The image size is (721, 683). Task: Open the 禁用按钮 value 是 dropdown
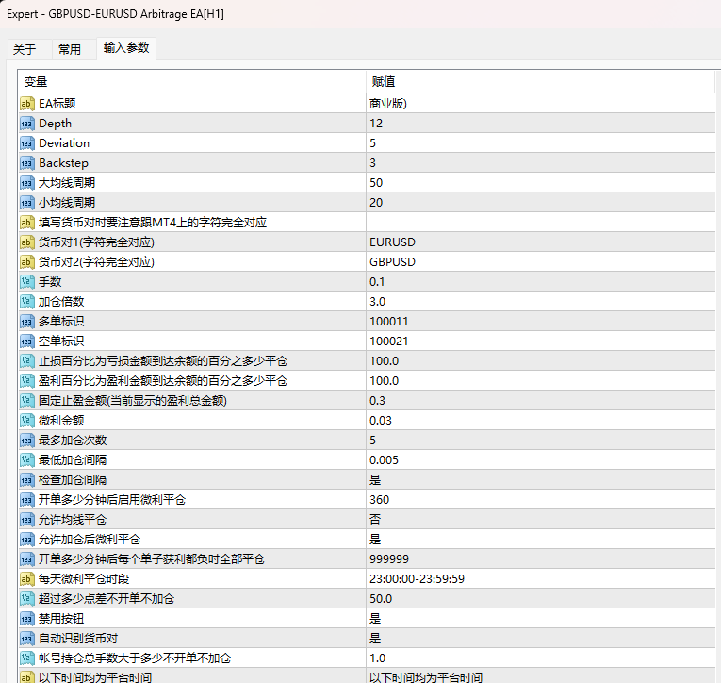[x=541, y=618]
